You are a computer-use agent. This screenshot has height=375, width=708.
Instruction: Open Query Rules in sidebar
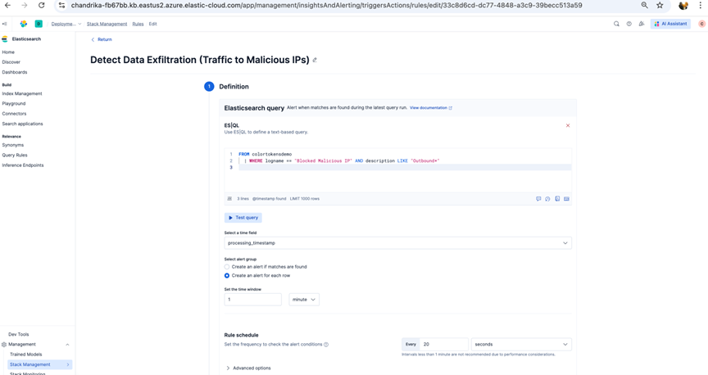(x=15, y=156)
